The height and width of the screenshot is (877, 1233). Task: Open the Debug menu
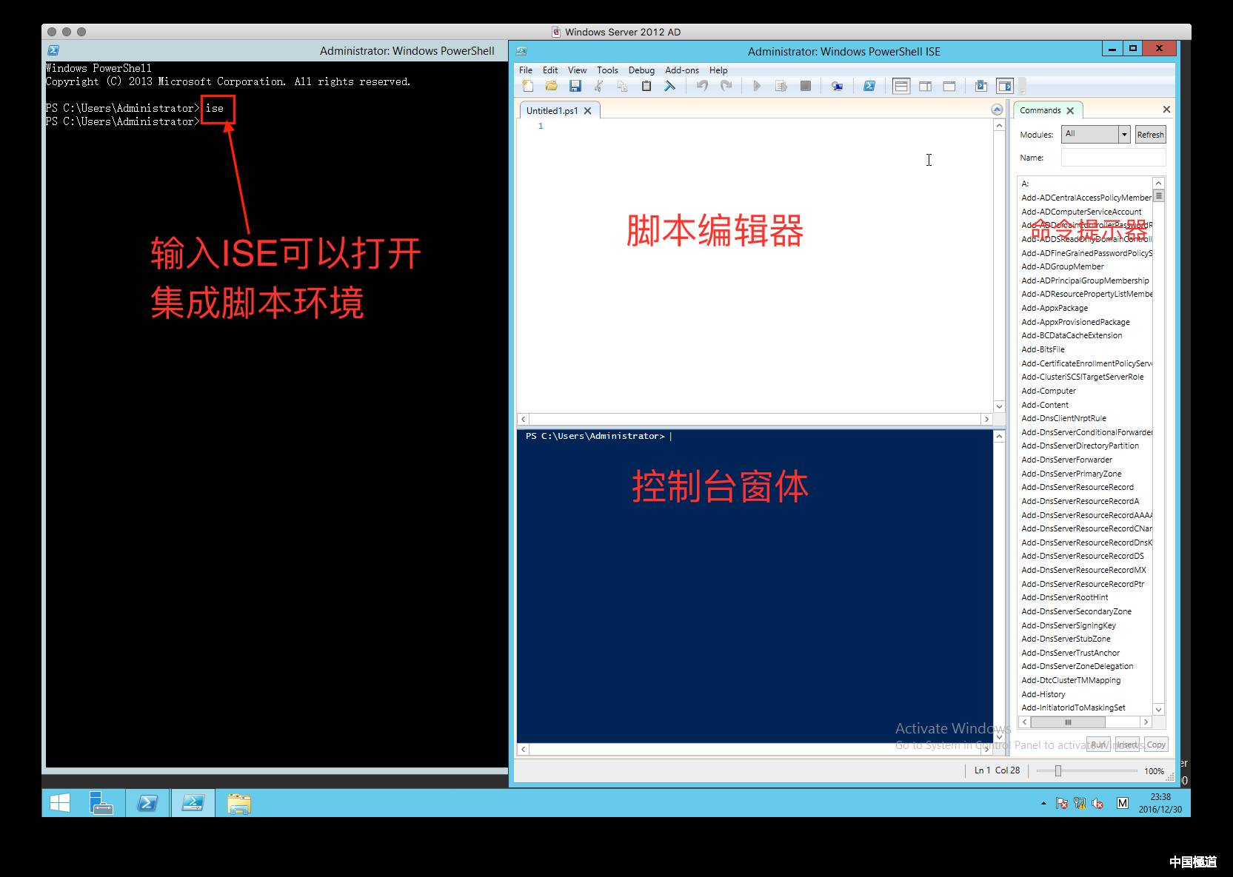click(x=641, y=70)
